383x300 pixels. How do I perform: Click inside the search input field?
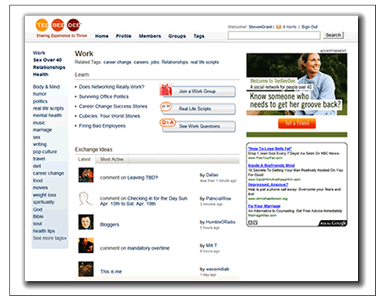[274, 35]
